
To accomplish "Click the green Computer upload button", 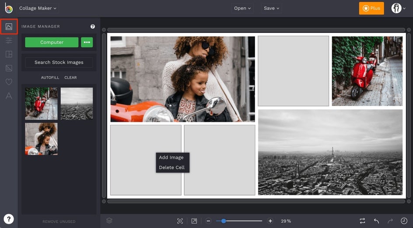I will (52, 42).
